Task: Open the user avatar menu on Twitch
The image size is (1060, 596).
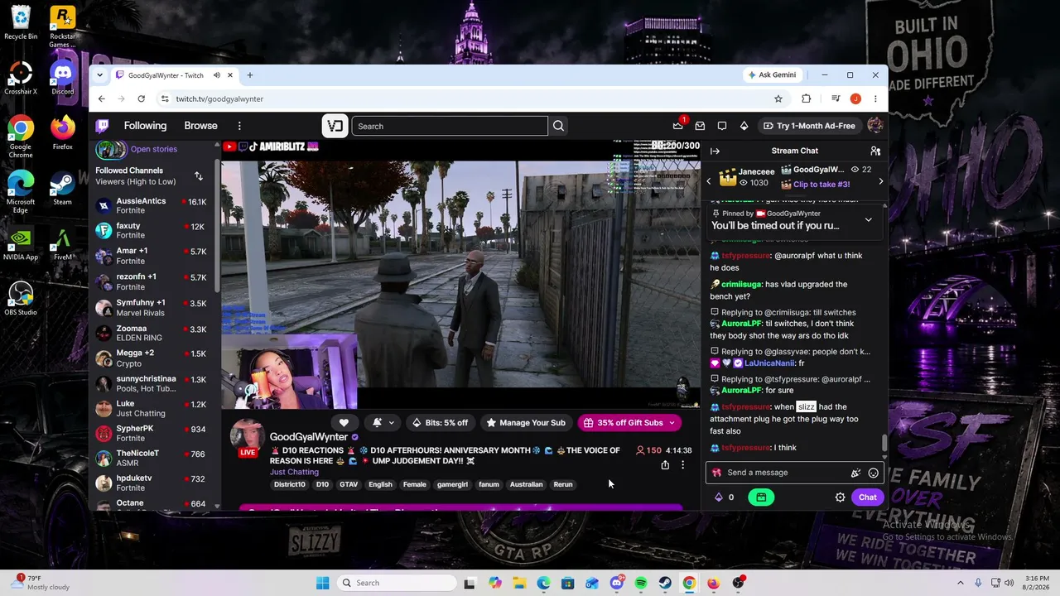Action: pos(874,126)
